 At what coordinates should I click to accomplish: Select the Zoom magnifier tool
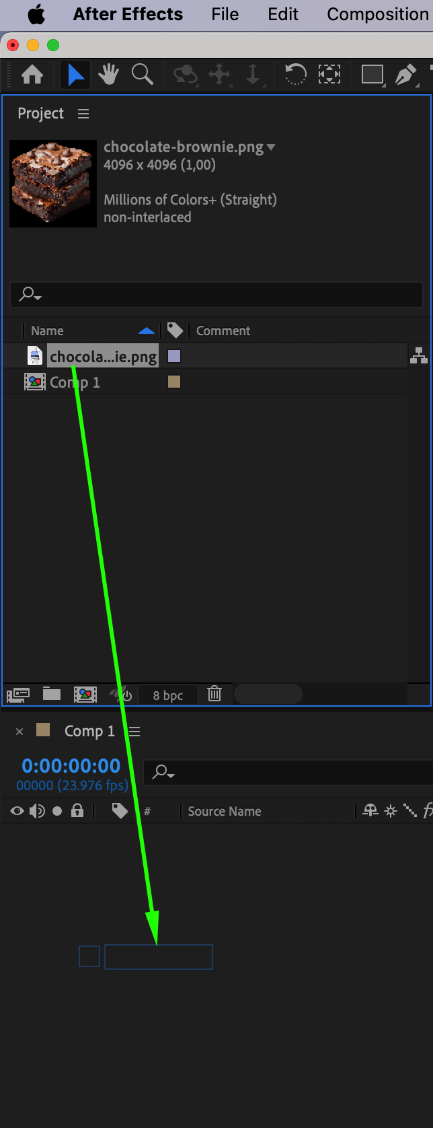[142, 75]
